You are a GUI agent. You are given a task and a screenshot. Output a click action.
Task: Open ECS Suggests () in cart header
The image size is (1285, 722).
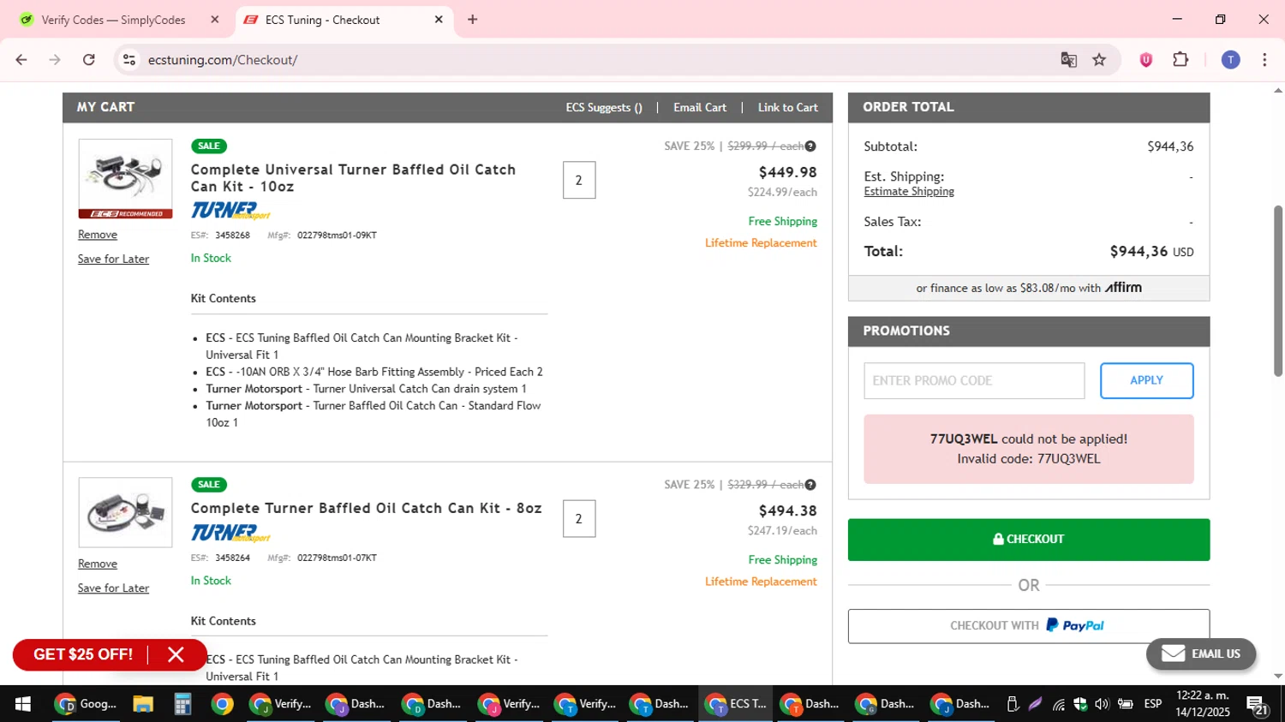point(604,107)
